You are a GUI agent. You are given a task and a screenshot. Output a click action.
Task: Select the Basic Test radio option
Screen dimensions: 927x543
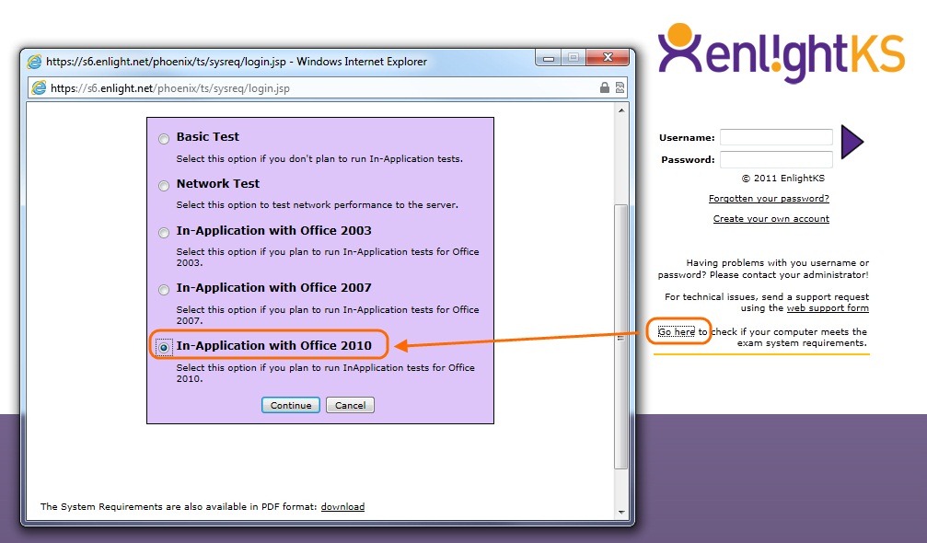[x=164, y=139]
